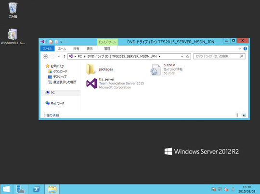
Task: Switch to the 共有 ribbon tab
Action: [76, 48]
